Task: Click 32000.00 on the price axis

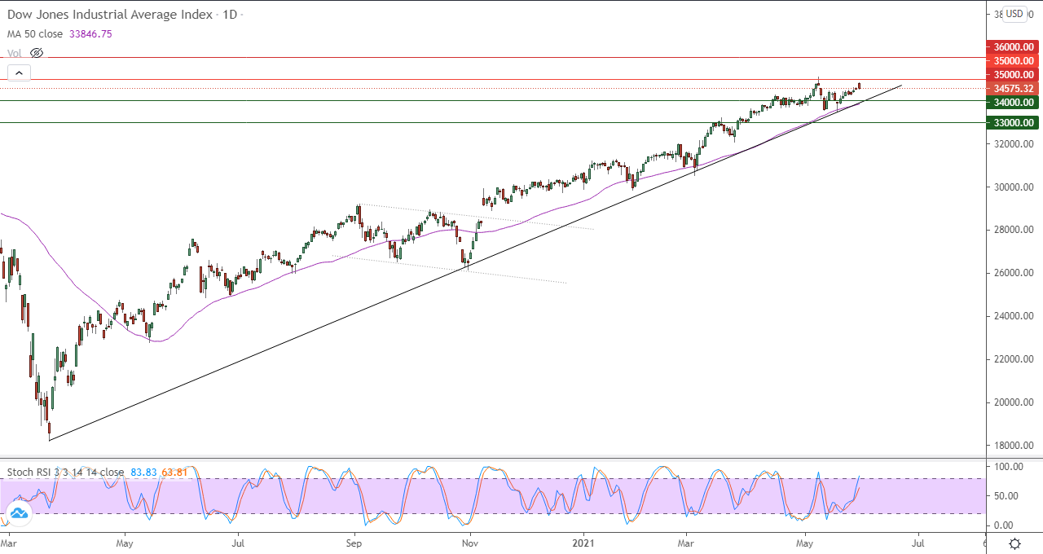Action: click(1014, 144)
